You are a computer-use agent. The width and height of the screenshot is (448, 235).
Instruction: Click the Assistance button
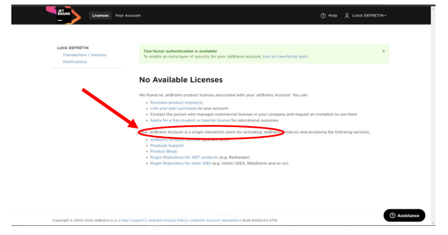tap(404, 216)
